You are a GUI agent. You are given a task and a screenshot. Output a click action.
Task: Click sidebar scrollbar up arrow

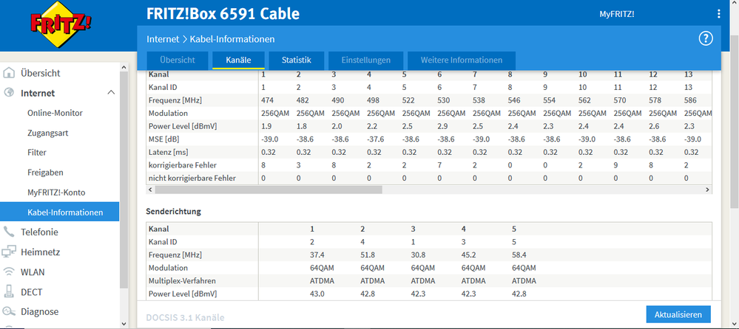(x=124, y=67)
